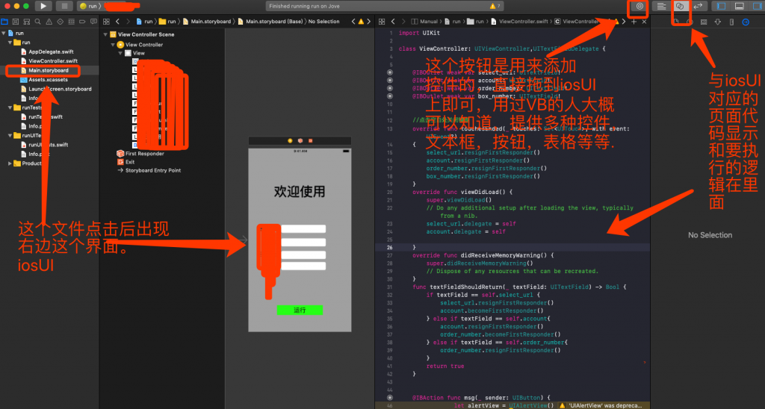Open the Object Library button
765x409 pixels.
click(639, 6)
